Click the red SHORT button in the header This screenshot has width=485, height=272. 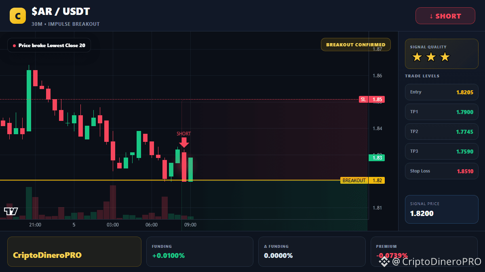pyautogui.click(x=445, y=16)
